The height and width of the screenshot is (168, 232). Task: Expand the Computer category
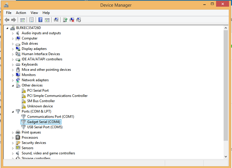13,39
